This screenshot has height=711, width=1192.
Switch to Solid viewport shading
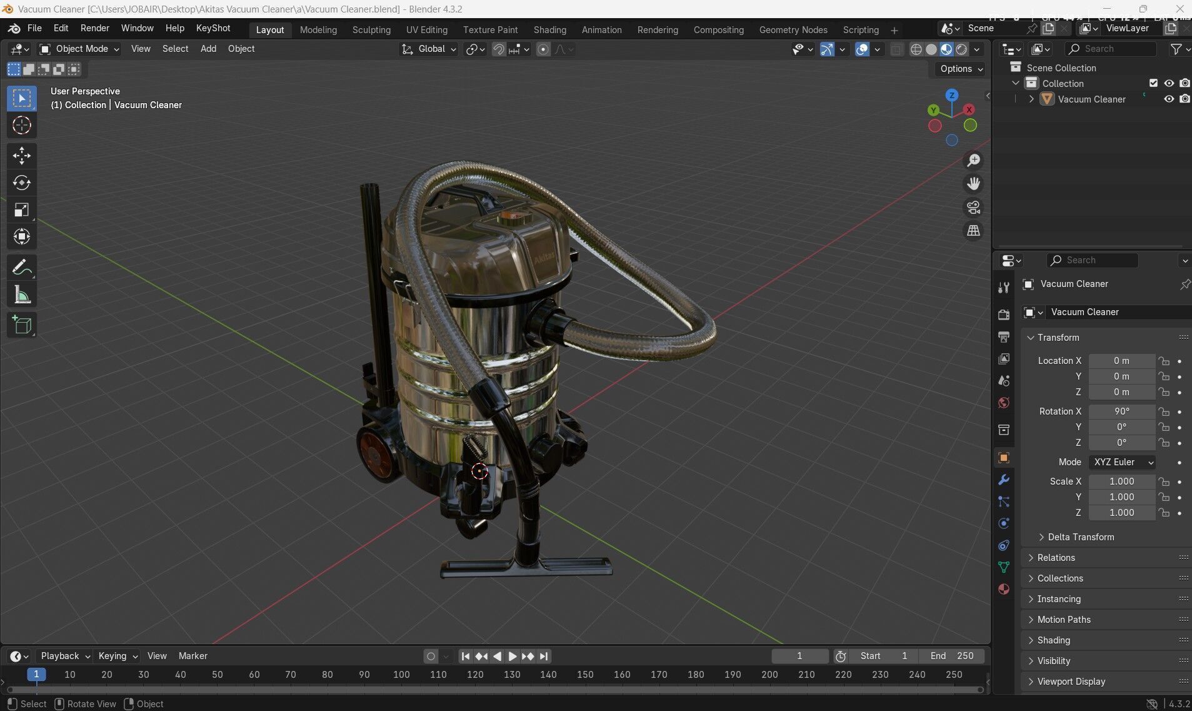(931, 49)
